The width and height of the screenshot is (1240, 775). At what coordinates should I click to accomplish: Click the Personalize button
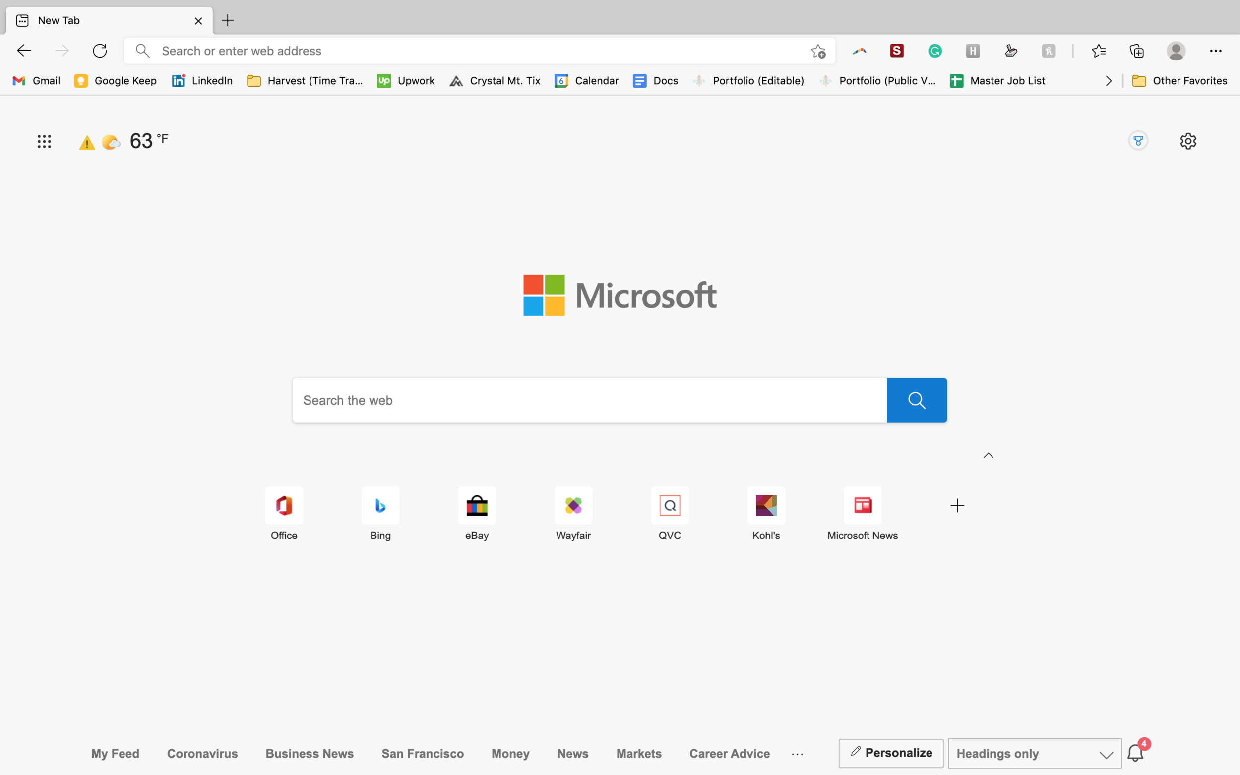[x=891, y=753]
